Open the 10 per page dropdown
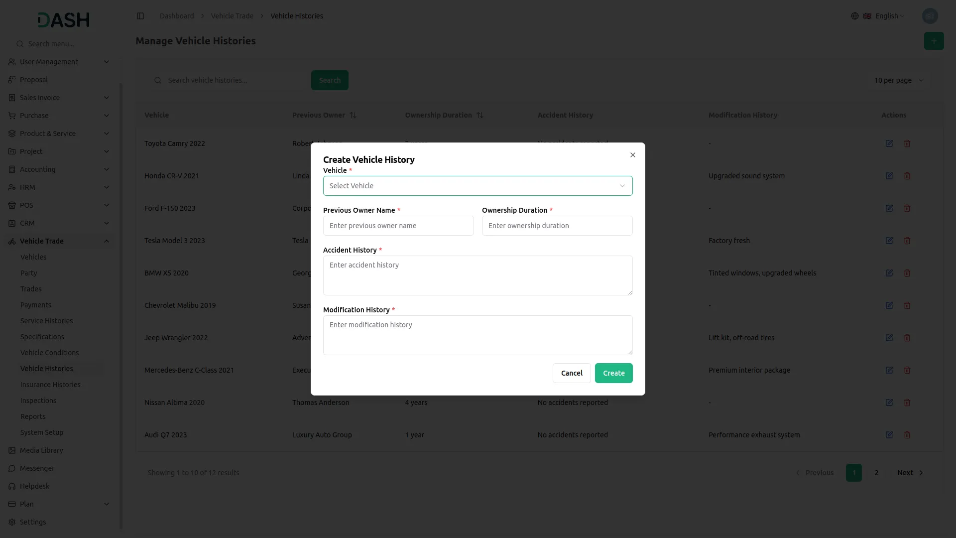 [x=899, y=80]
